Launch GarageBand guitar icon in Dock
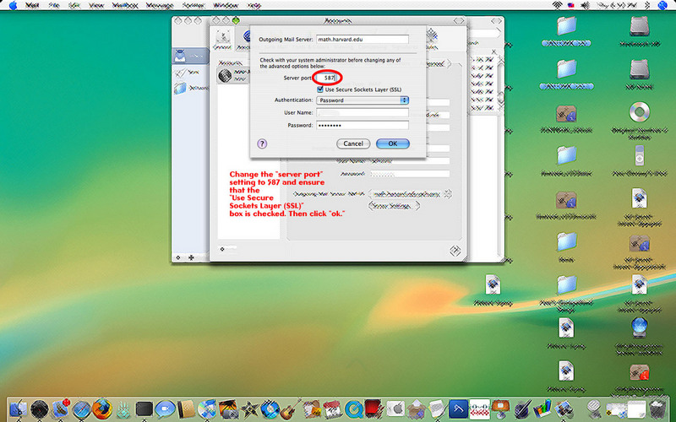The height and width of the screenshot is (422, 676). tap(288, 409)
